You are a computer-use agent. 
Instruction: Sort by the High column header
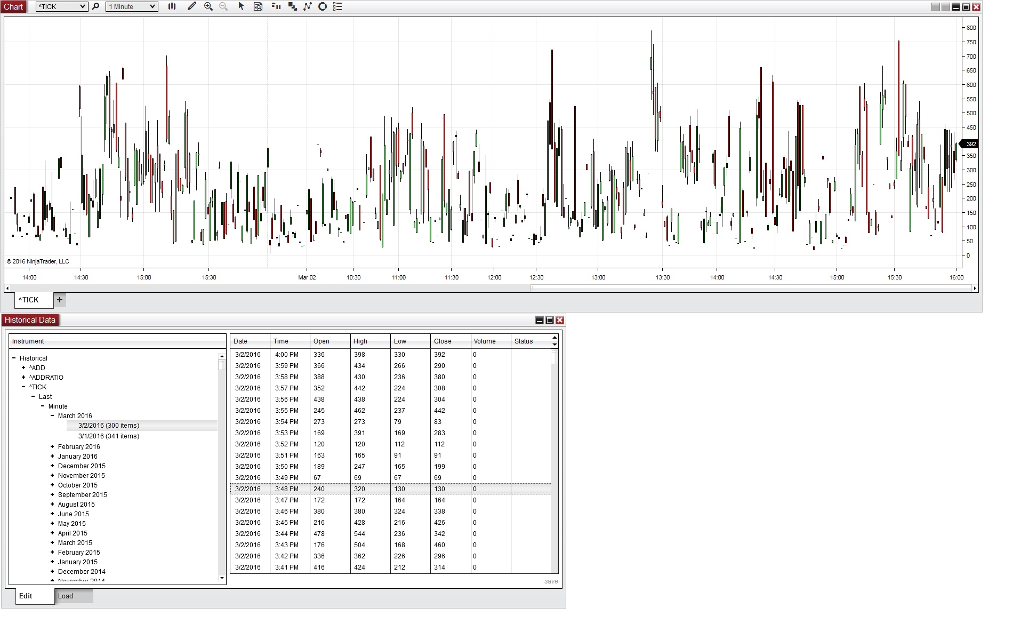tap(371, 341)
